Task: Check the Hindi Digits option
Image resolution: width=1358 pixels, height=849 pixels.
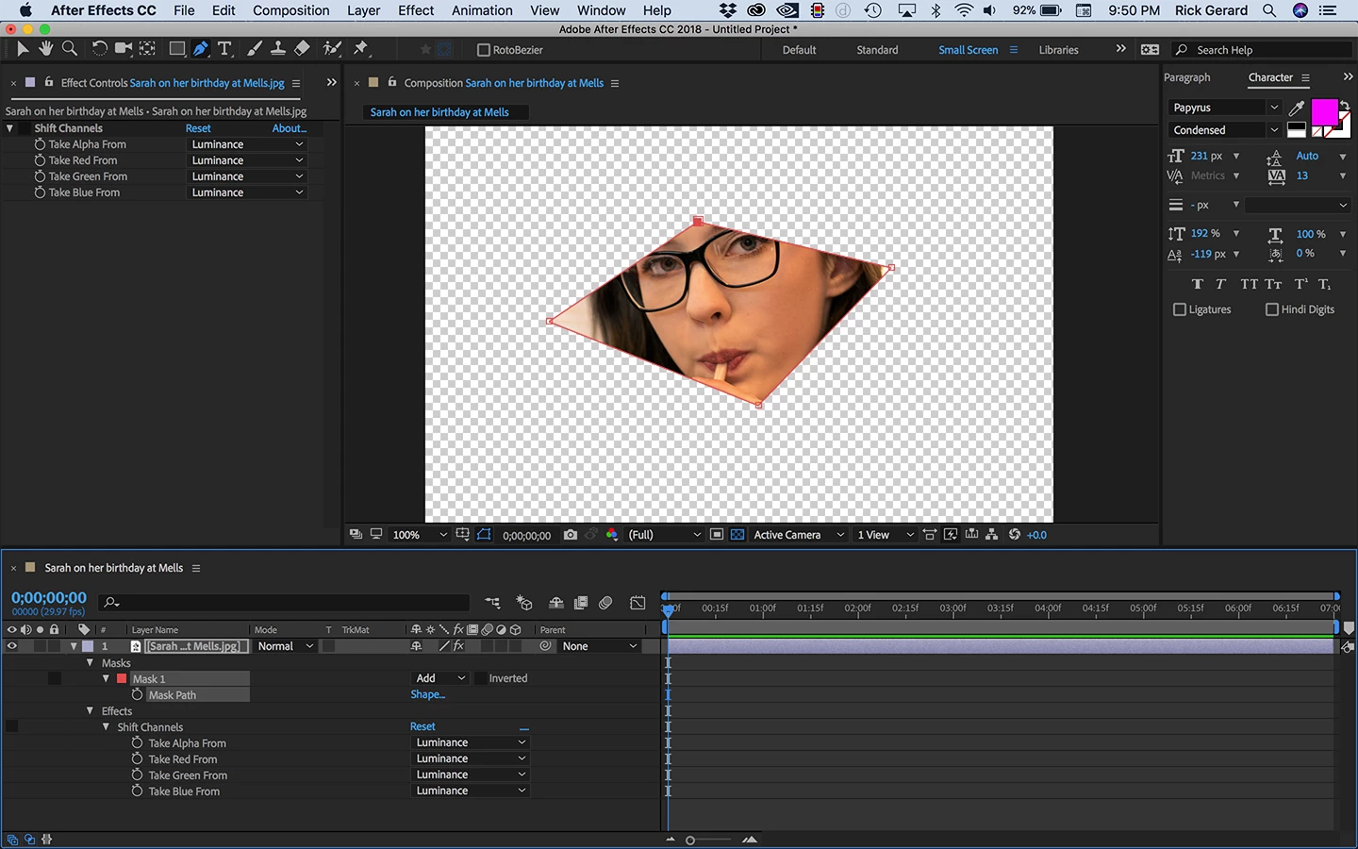Action: click(x=1271, y=309)
